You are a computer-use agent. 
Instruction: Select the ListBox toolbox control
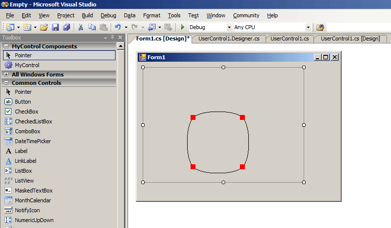pos(59,171)
